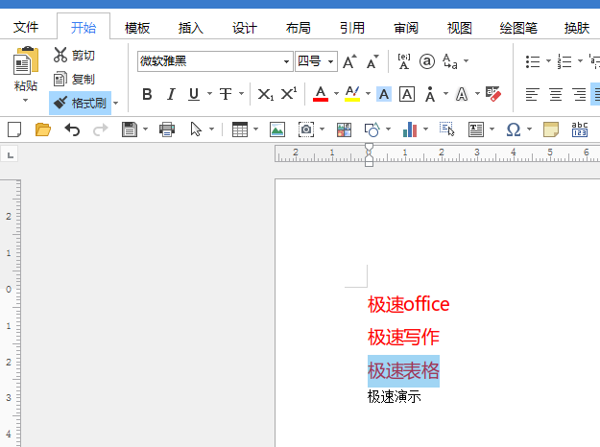Toggle Subscript formatting

265,94
